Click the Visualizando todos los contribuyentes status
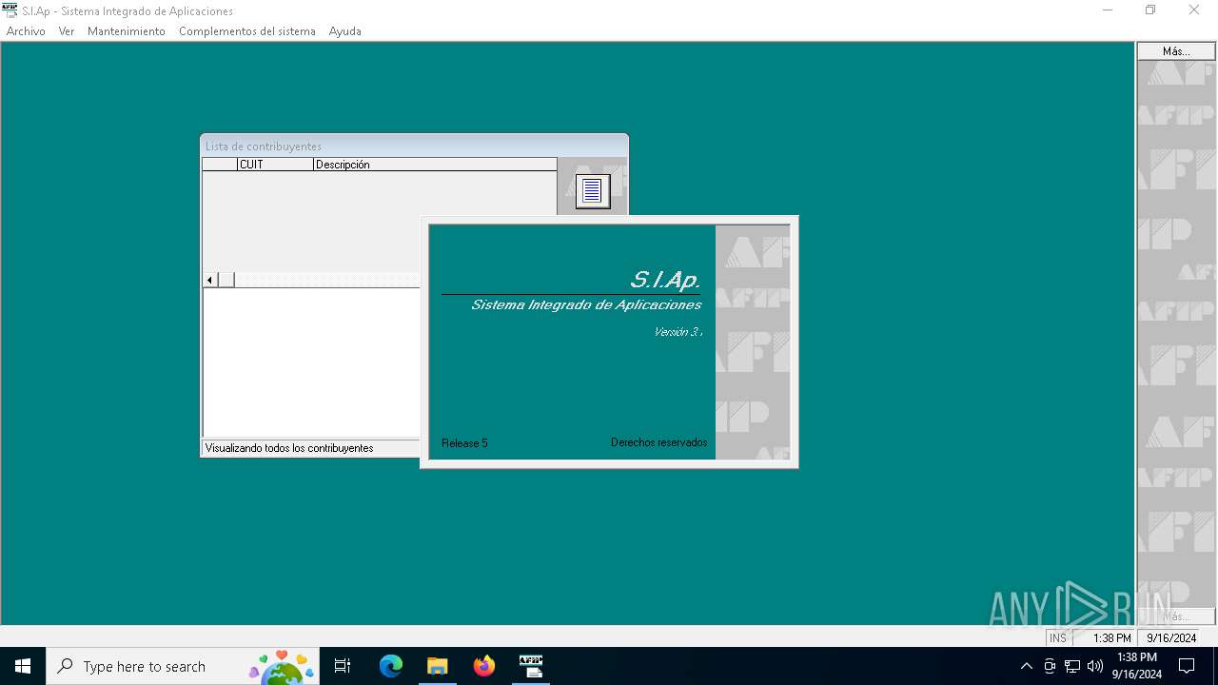This screenshot has width=1218, height=685. point(289,448)
